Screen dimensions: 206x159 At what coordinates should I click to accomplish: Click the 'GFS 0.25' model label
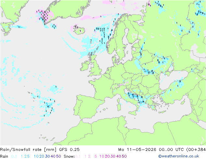tap(69, 150)
